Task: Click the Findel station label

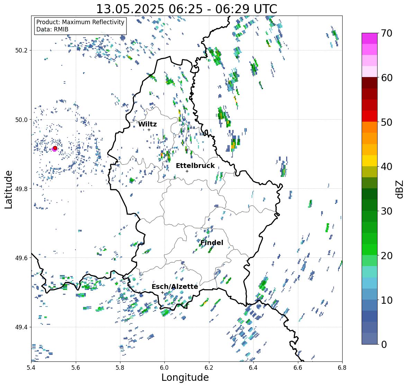Action: coord(212,243)
